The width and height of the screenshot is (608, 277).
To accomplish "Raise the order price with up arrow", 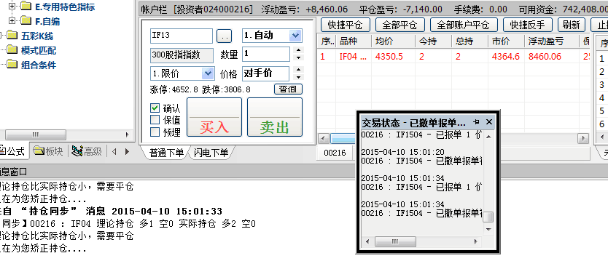I will point(298,70).
